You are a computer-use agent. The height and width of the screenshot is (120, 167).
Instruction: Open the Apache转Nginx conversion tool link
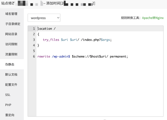(153, 18)
